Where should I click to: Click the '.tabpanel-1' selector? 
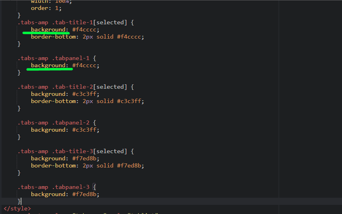click(71, 58)
